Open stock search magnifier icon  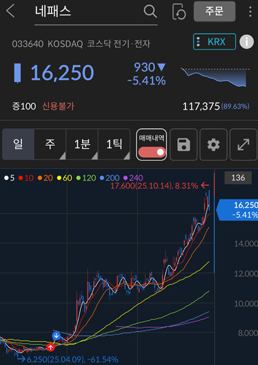click(150, 12)
